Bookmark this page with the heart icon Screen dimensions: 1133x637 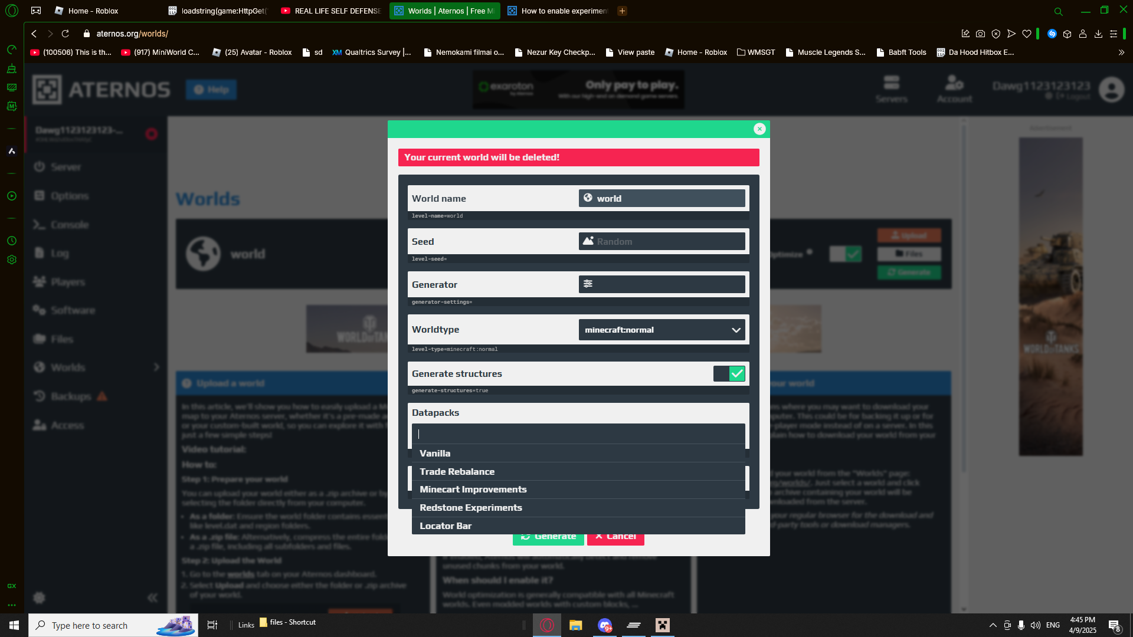1027,34
